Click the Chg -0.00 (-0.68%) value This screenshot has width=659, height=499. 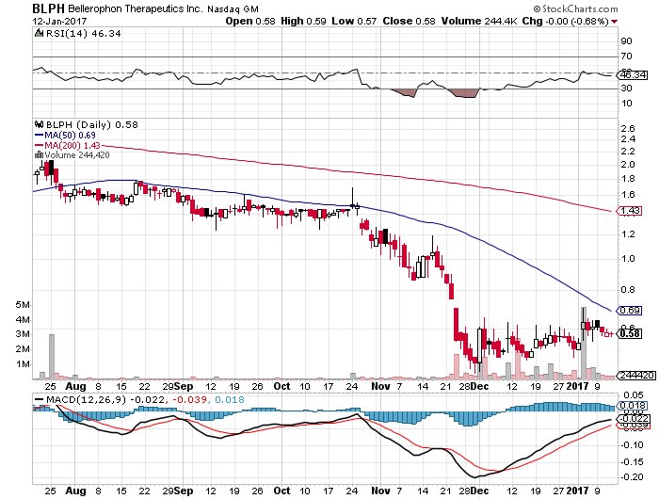pyautogui.click(x=566, y=21)
